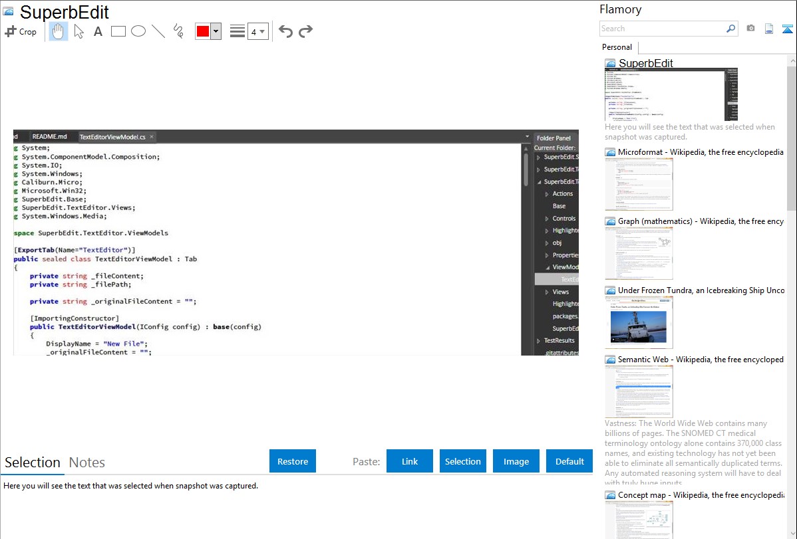Screen dimensions: 797x539
Task: Select the straight line tool
Action: pos(158,31)
